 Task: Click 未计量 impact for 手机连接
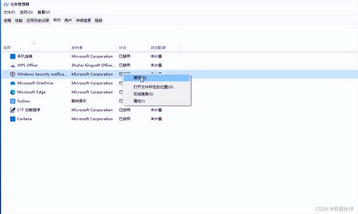point(156,56)
